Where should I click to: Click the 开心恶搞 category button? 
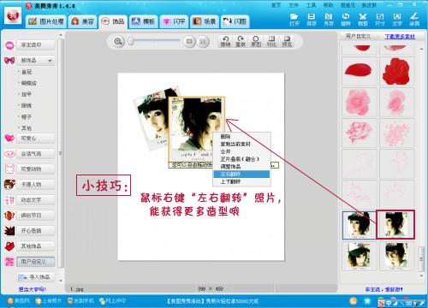[x=36, y=231]
